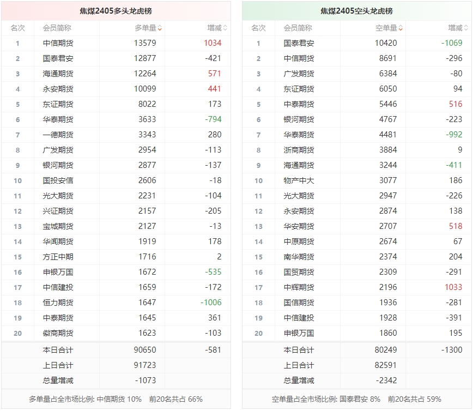Select 中原期货 row name

point(299,241)
